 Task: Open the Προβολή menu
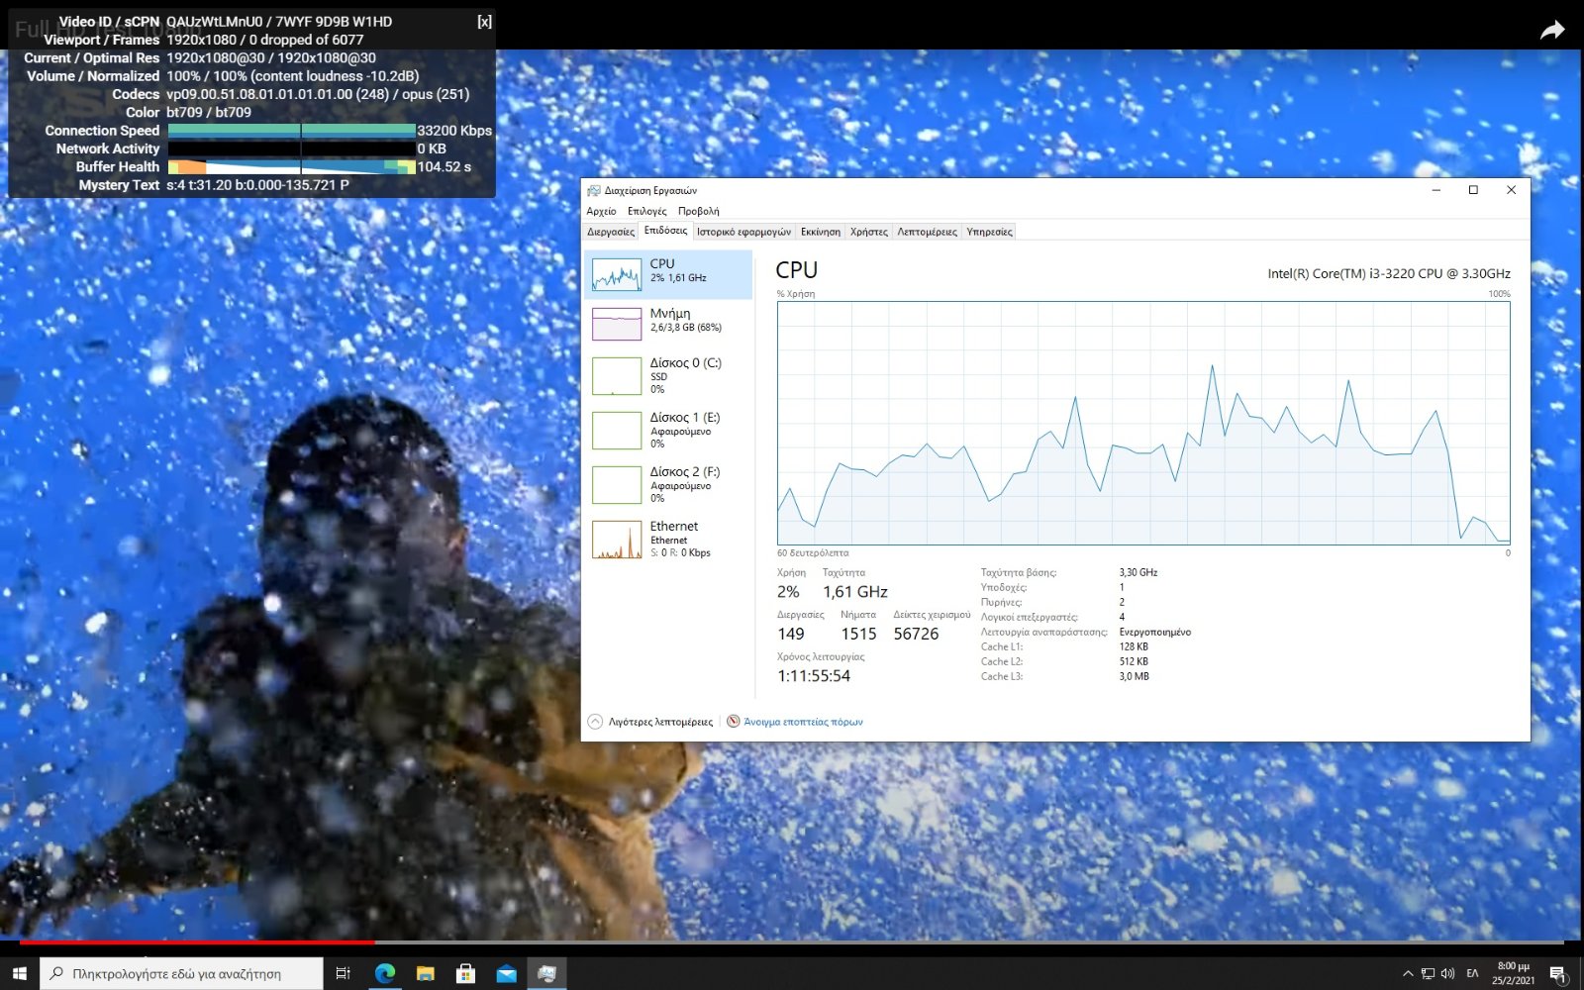[698, 211]
